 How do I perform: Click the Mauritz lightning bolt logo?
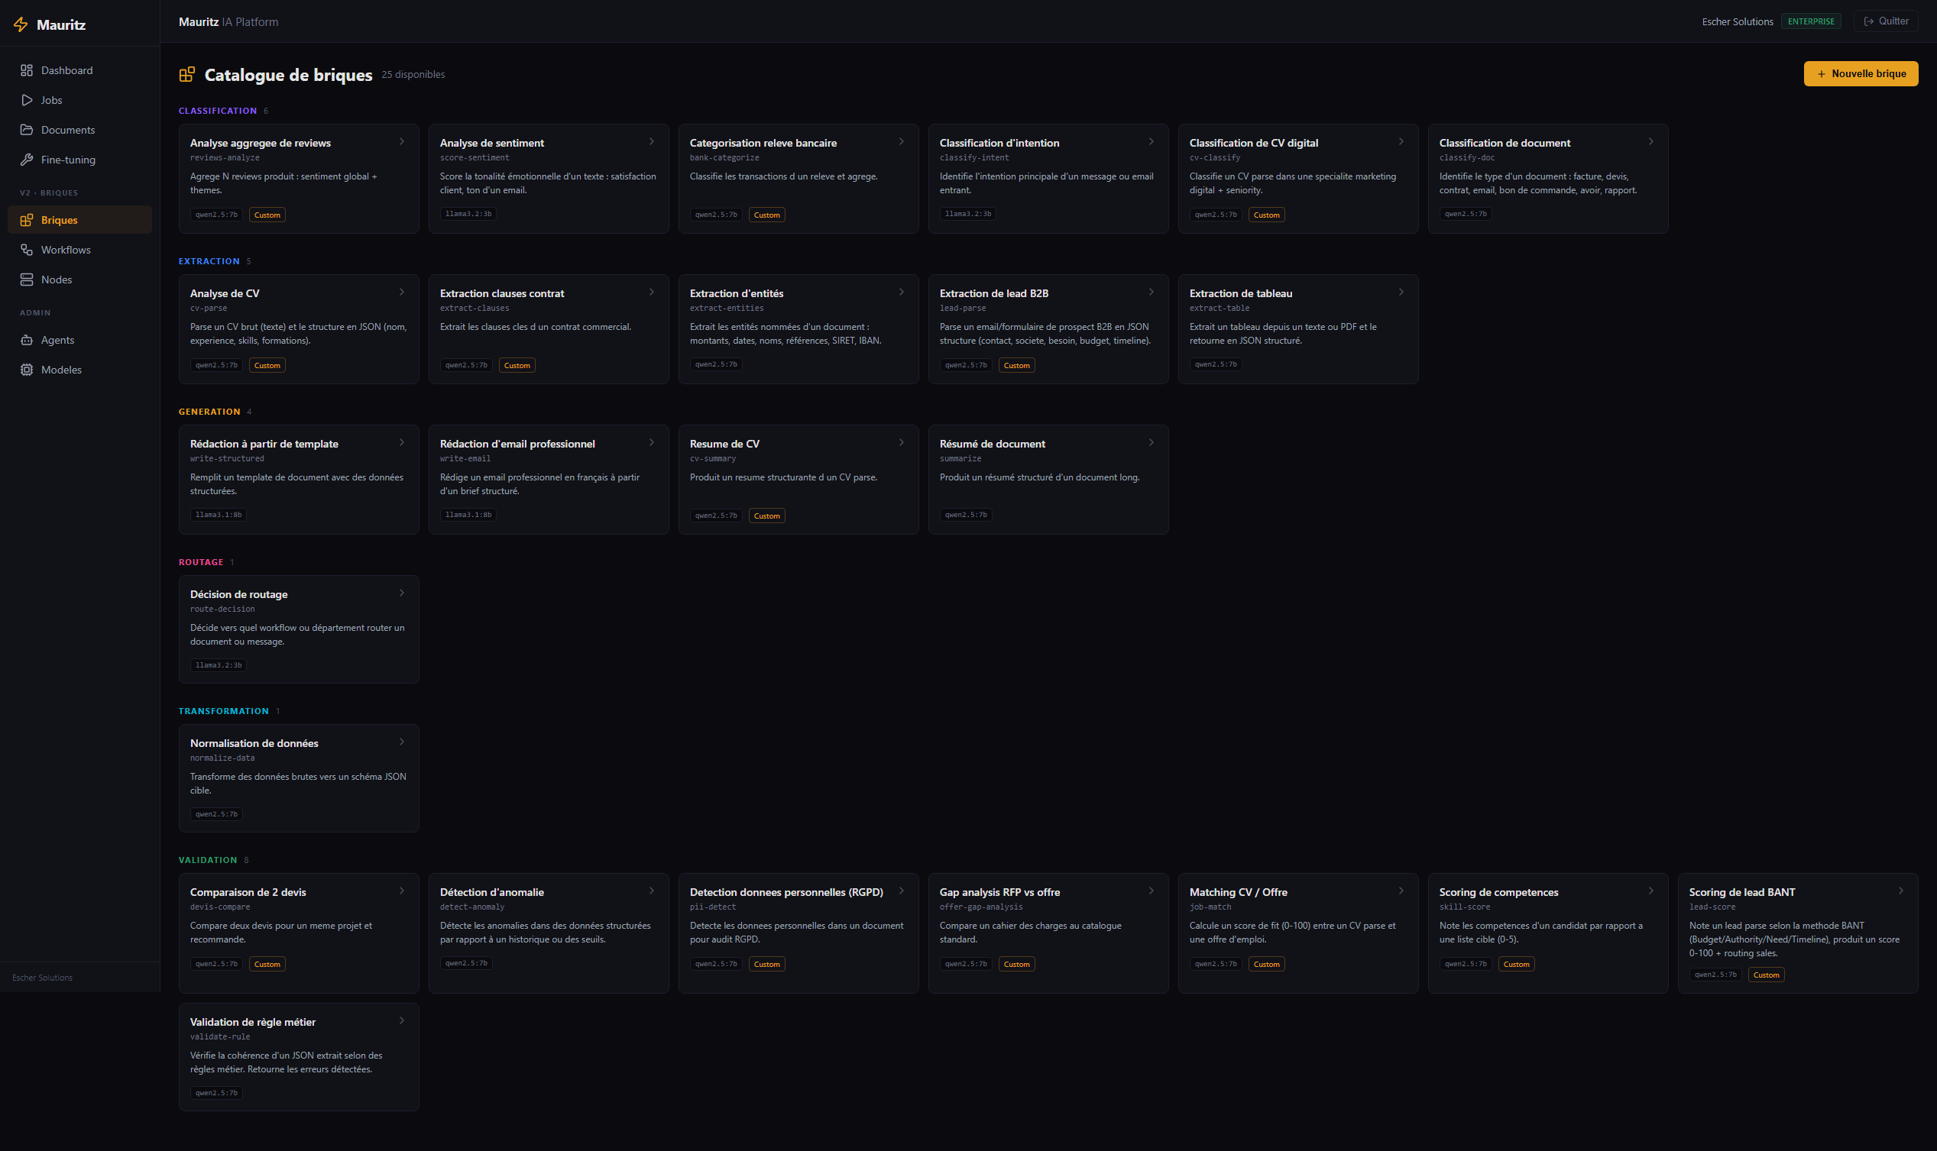click(x=21, y=24)
